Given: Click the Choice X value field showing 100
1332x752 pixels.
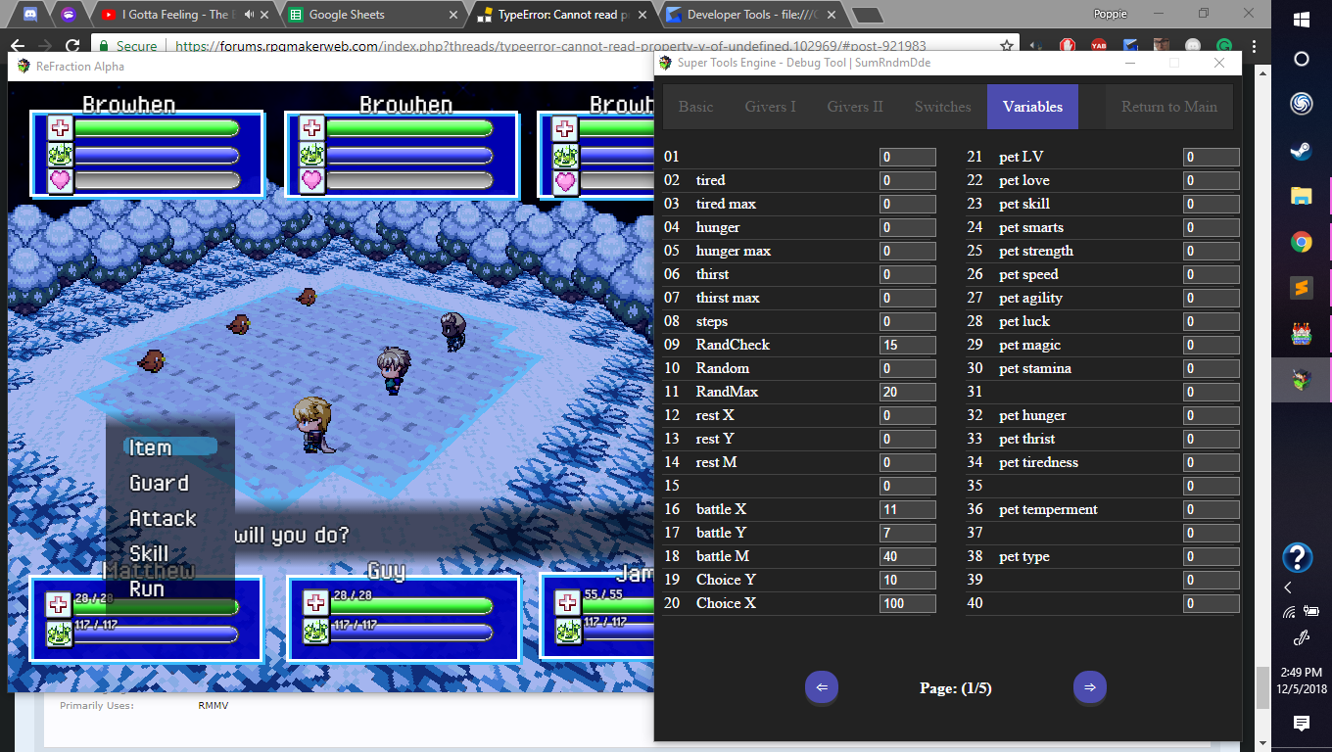Looking at the screenshot, I should coord(907,603).
